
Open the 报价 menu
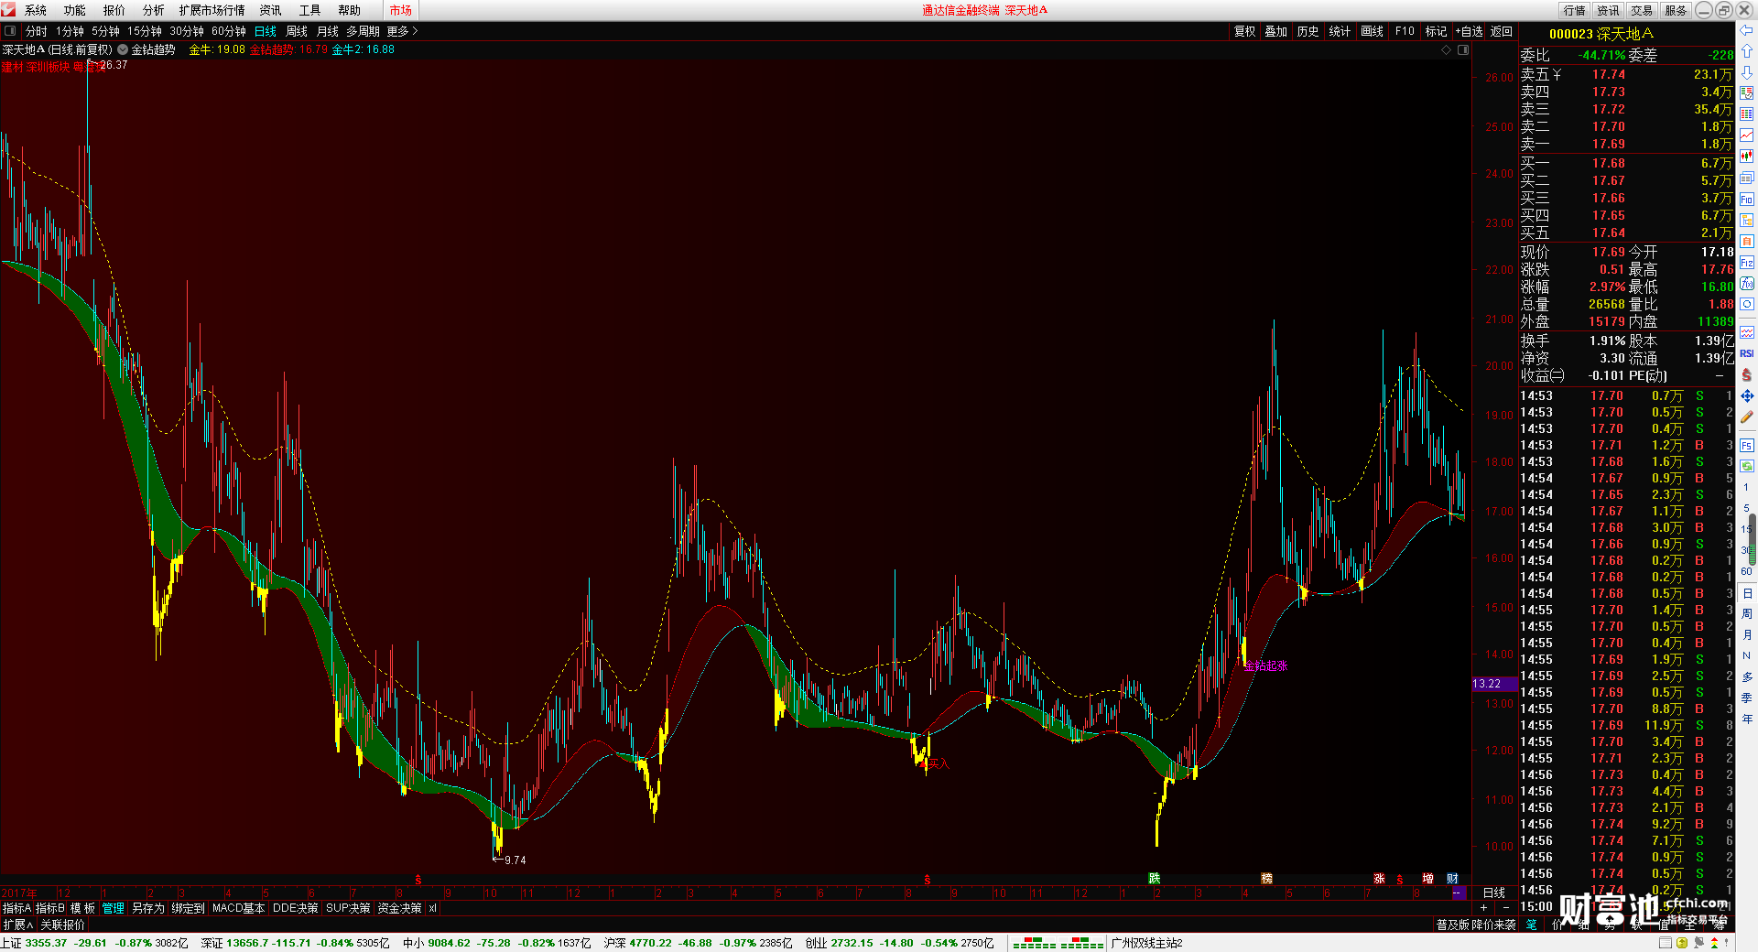(114, 10)
